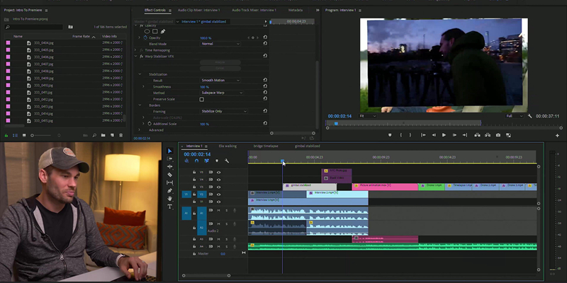The image size is (567, 283).
Task: Select the Hand tool
Action: pos(170,199)
